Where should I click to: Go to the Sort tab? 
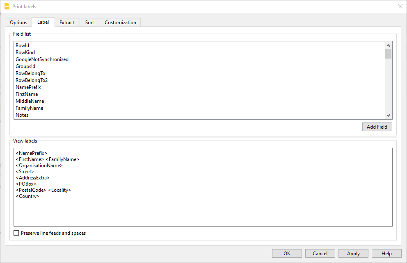(89, 23)
